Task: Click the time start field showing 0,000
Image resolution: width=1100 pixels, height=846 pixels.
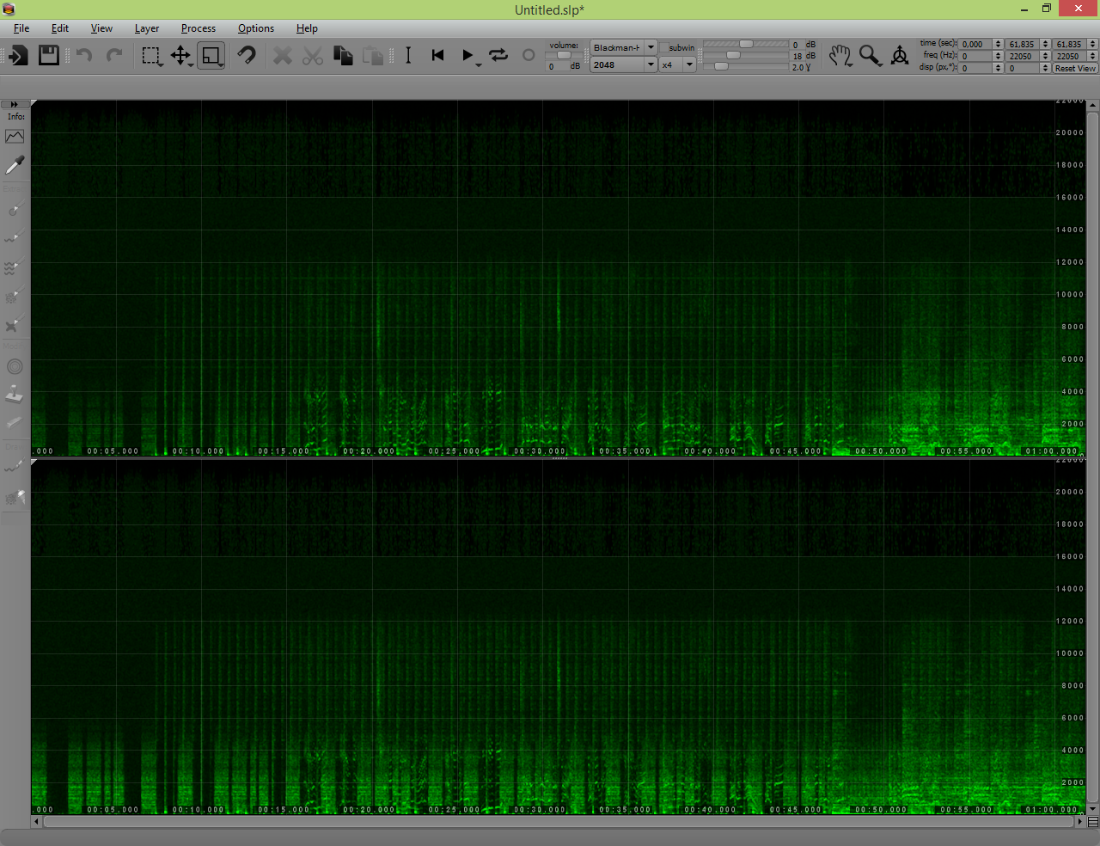Action: pyautogui.click(x=976, y=44)
